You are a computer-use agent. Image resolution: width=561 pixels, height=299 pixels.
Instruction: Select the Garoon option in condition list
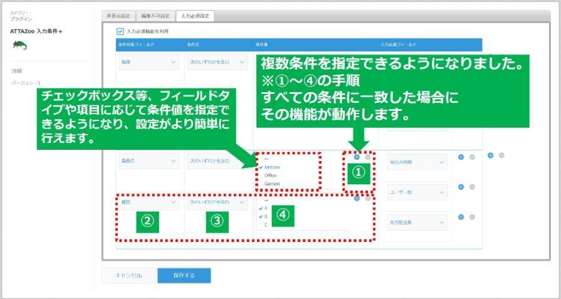click(271, 184)
